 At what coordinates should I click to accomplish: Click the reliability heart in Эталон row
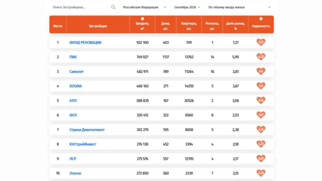[261, 173]
